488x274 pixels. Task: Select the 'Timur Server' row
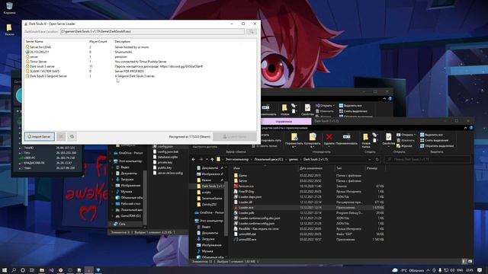(x=140, y=62)
